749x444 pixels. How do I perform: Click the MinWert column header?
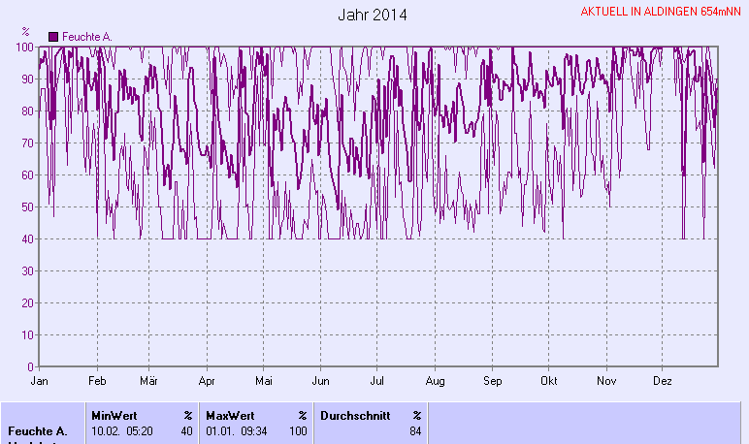[x=114, y=415]
